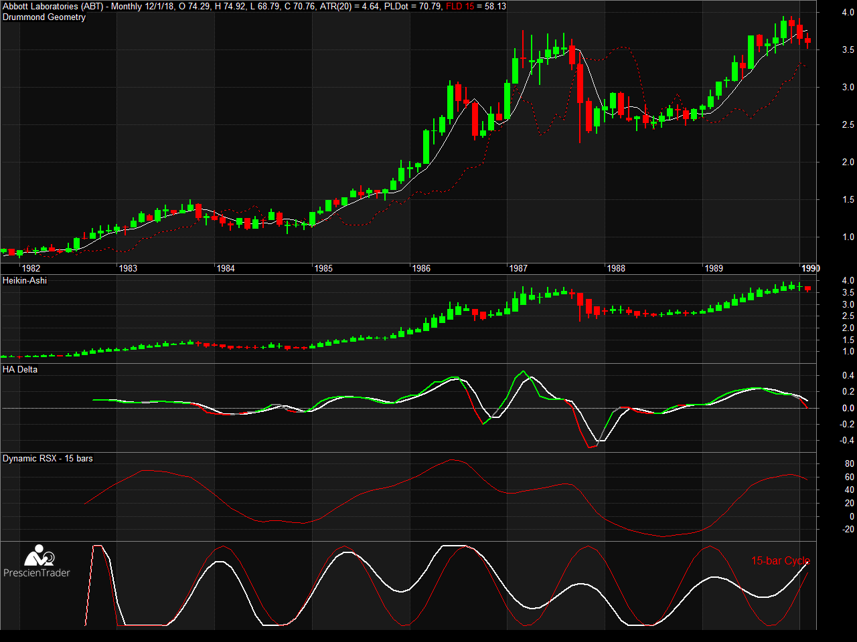Click the 1989 year marker

pos(714,268)
